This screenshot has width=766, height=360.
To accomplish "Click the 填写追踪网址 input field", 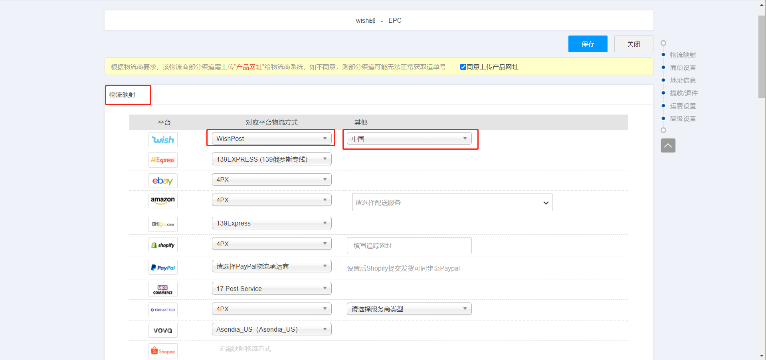I will [x=409, y=246].
